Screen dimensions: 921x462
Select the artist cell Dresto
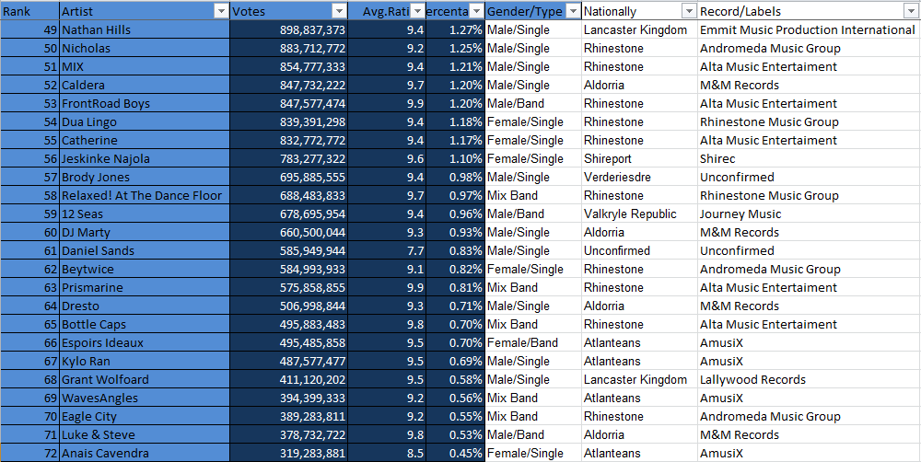coord(144,306)
